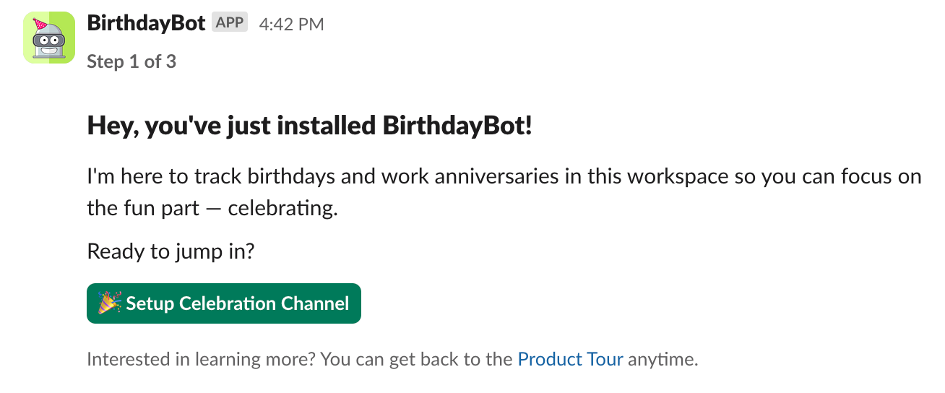Click the "Hey, you've just installed BirthdayBot!" heading
This screenshot has width=945, height=393.
309,126
